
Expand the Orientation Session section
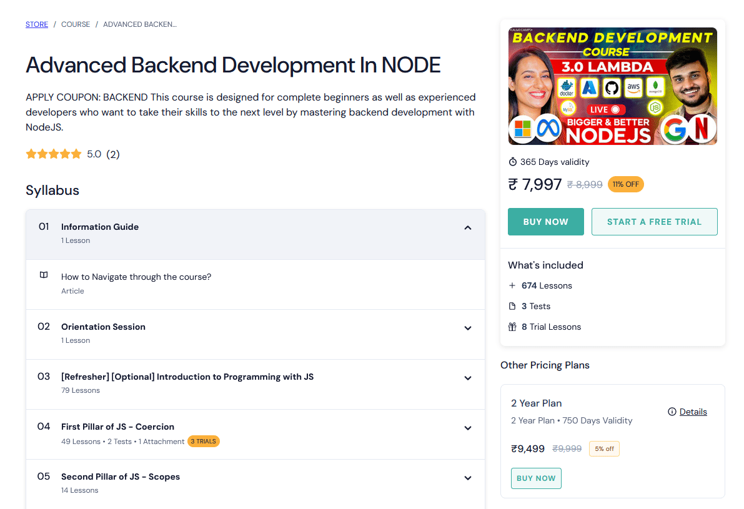(467, 328)
